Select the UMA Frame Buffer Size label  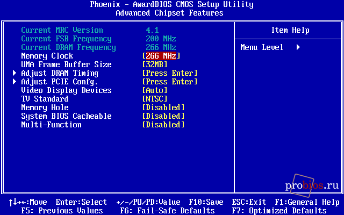pos(66,64)
